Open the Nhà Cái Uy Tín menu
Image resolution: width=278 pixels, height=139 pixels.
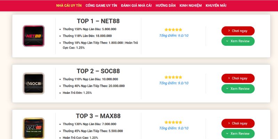[x=69, y=6]
